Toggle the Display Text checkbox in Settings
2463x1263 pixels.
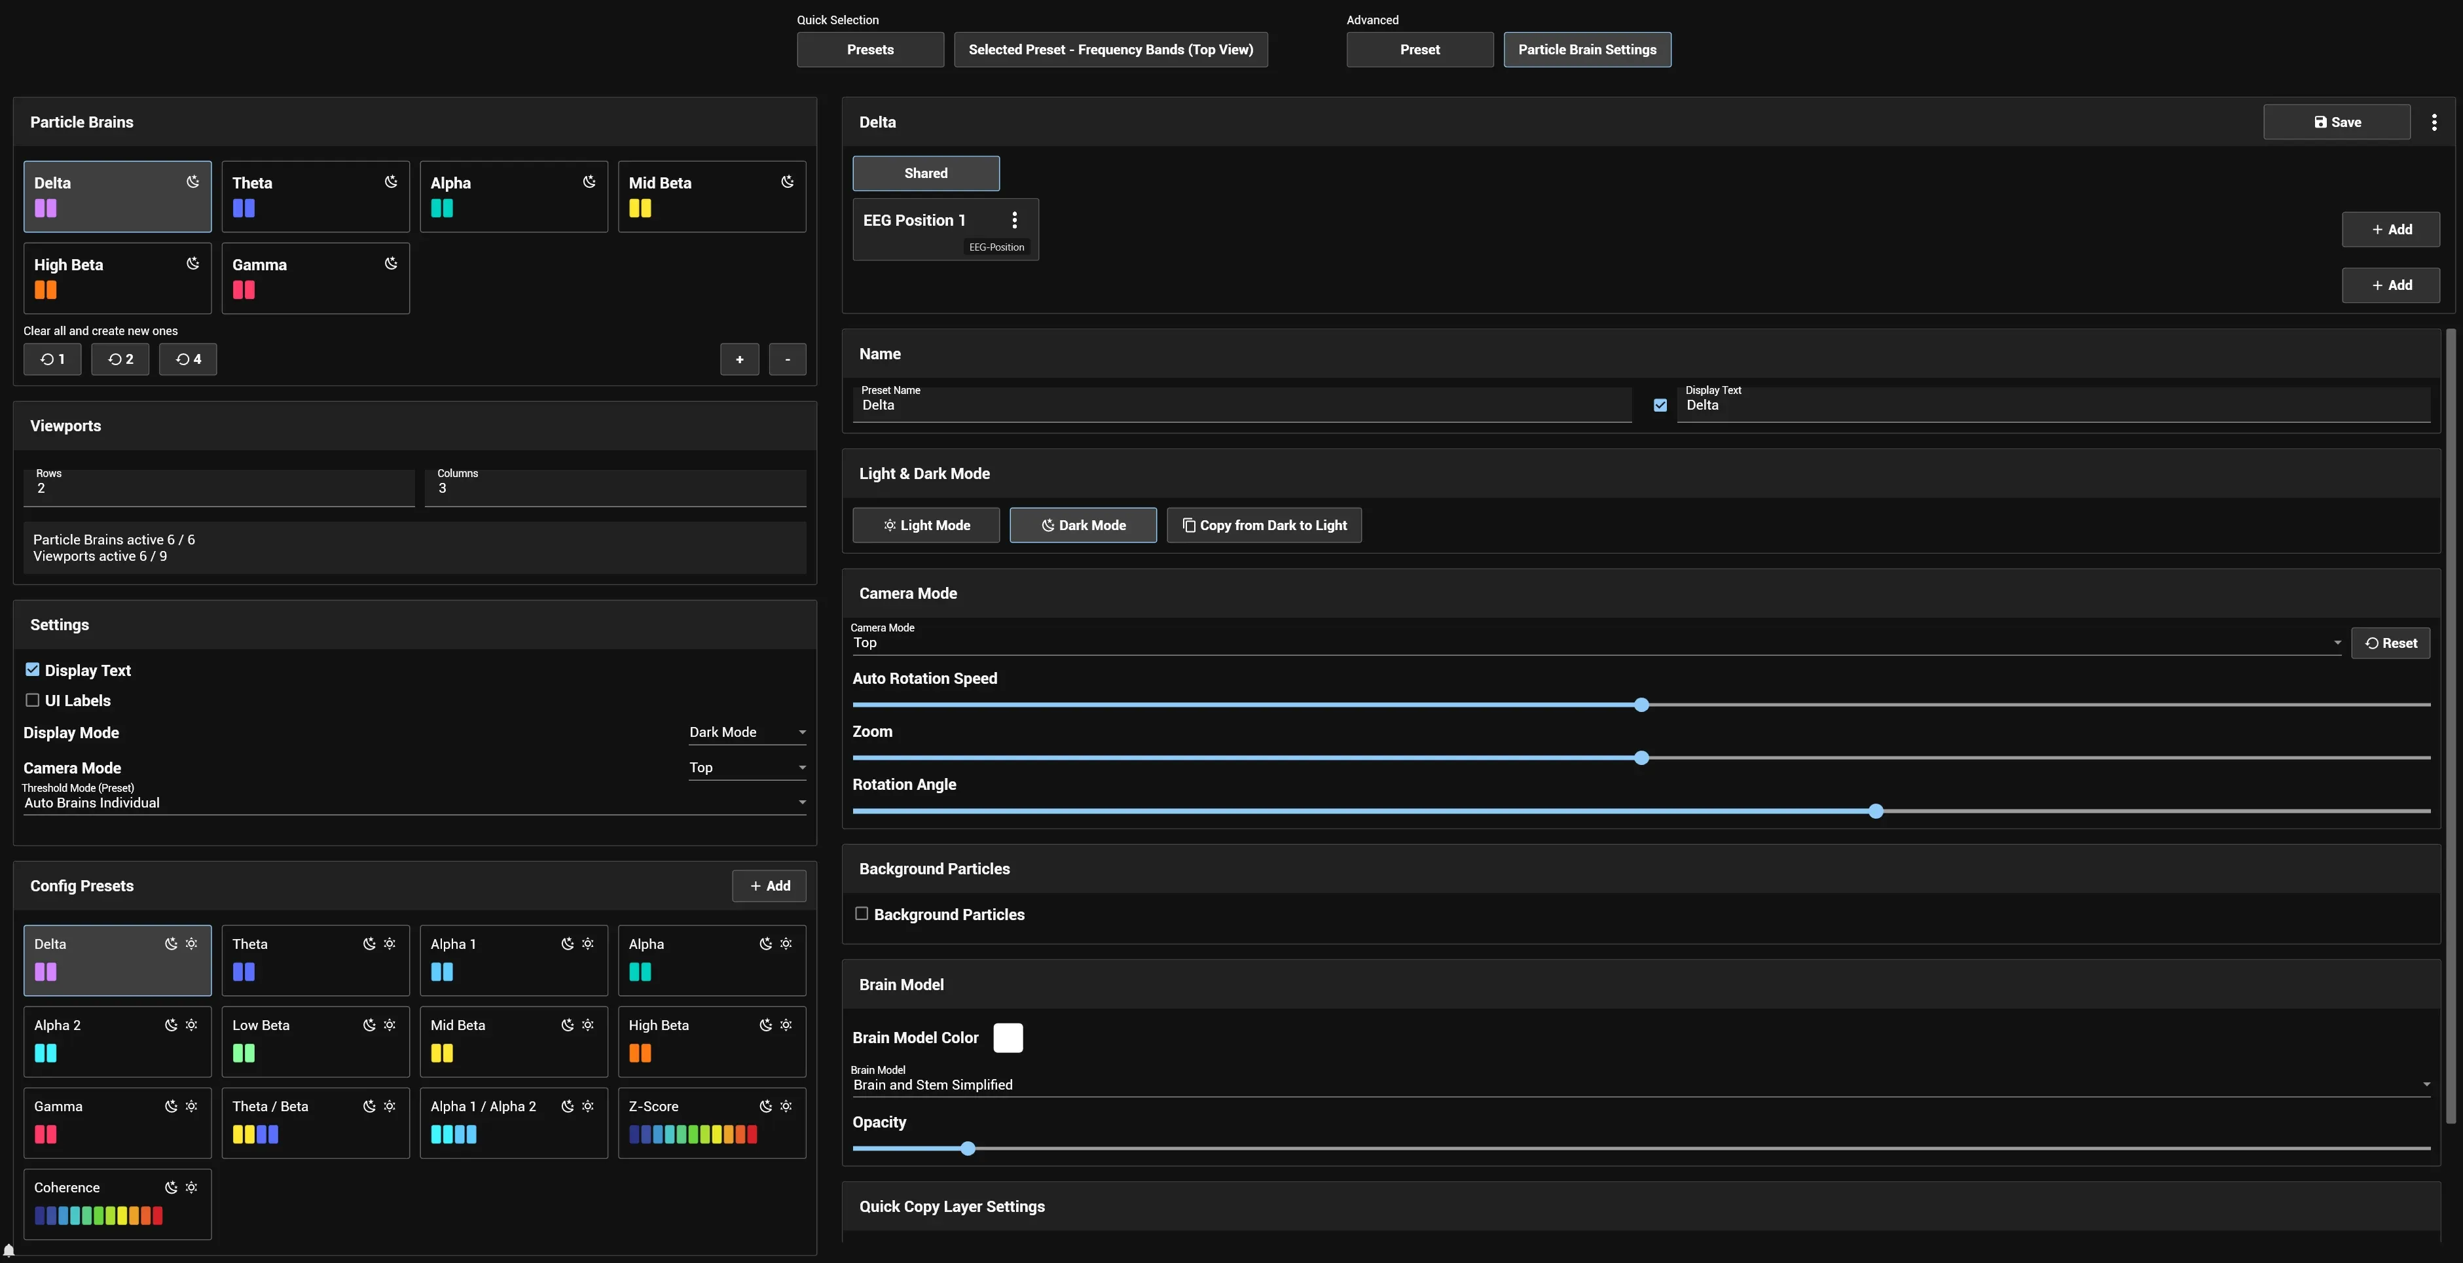[33, 669]
